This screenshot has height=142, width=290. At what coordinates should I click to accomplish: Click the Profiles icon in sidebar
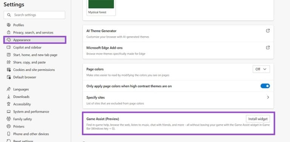(x=9, y=25)
